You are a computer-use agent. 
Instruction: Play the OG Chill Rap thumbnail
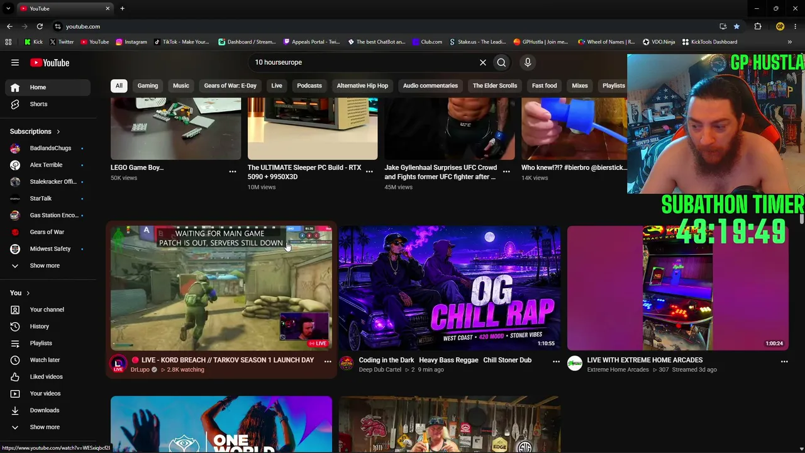pos(450,288)
